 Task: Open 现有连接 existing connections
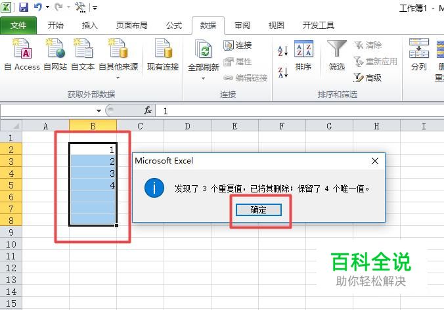(x=163, y=55)
